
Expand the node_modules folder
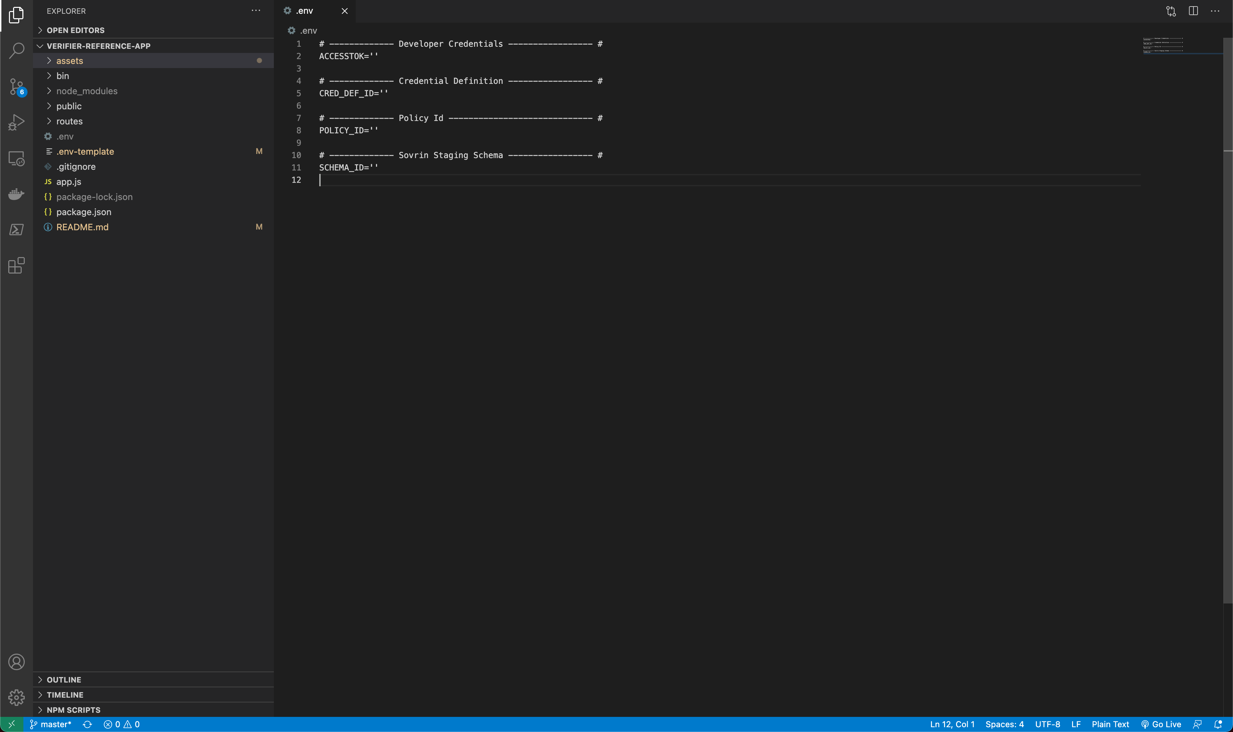point(153,91)
